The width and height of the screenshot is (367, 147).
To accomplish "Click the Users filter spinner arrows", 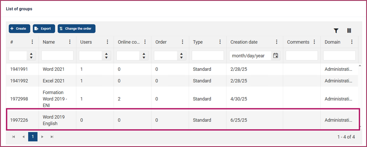I will (x=106, y=56).
